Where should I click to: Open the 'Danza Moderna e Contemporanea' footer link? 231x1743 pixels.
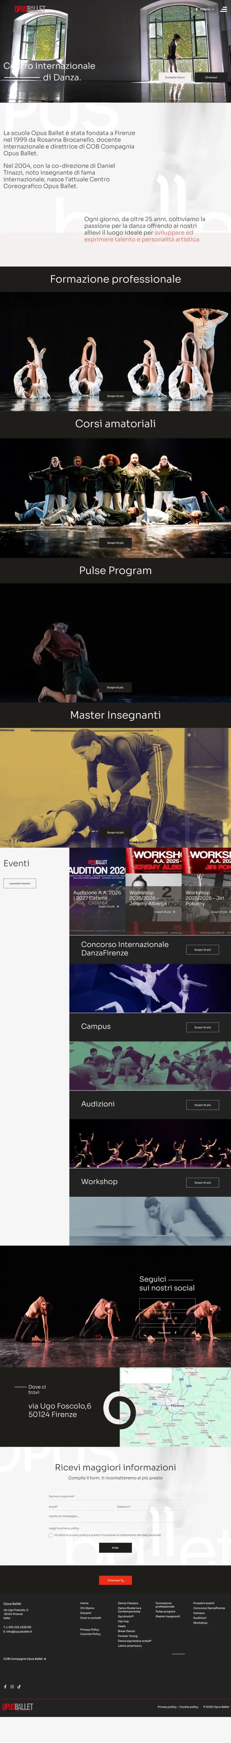pyautogui.click(x=129, y=1610)
